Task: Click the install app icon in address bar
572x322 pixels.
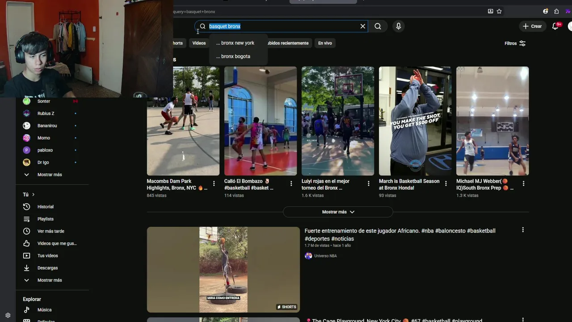Action: tap(490, 11)
